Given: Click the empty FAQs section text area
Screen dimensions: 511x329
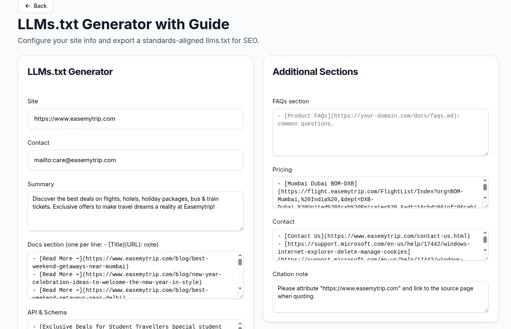Looking at the screenshot, I should [x=380, y=132].
